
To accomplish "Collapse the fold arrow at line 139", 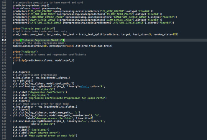I will click(x=10, y=115).
